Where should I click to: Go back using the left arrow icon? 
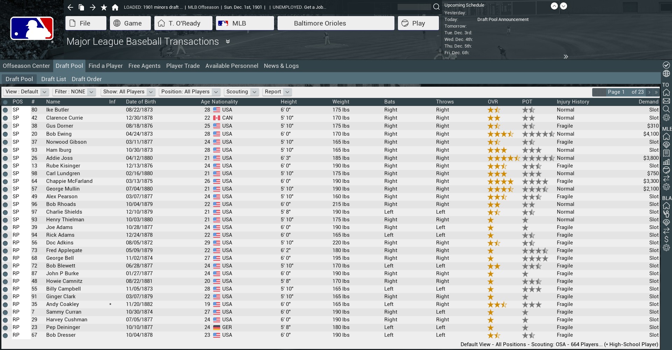pos(70,7)
